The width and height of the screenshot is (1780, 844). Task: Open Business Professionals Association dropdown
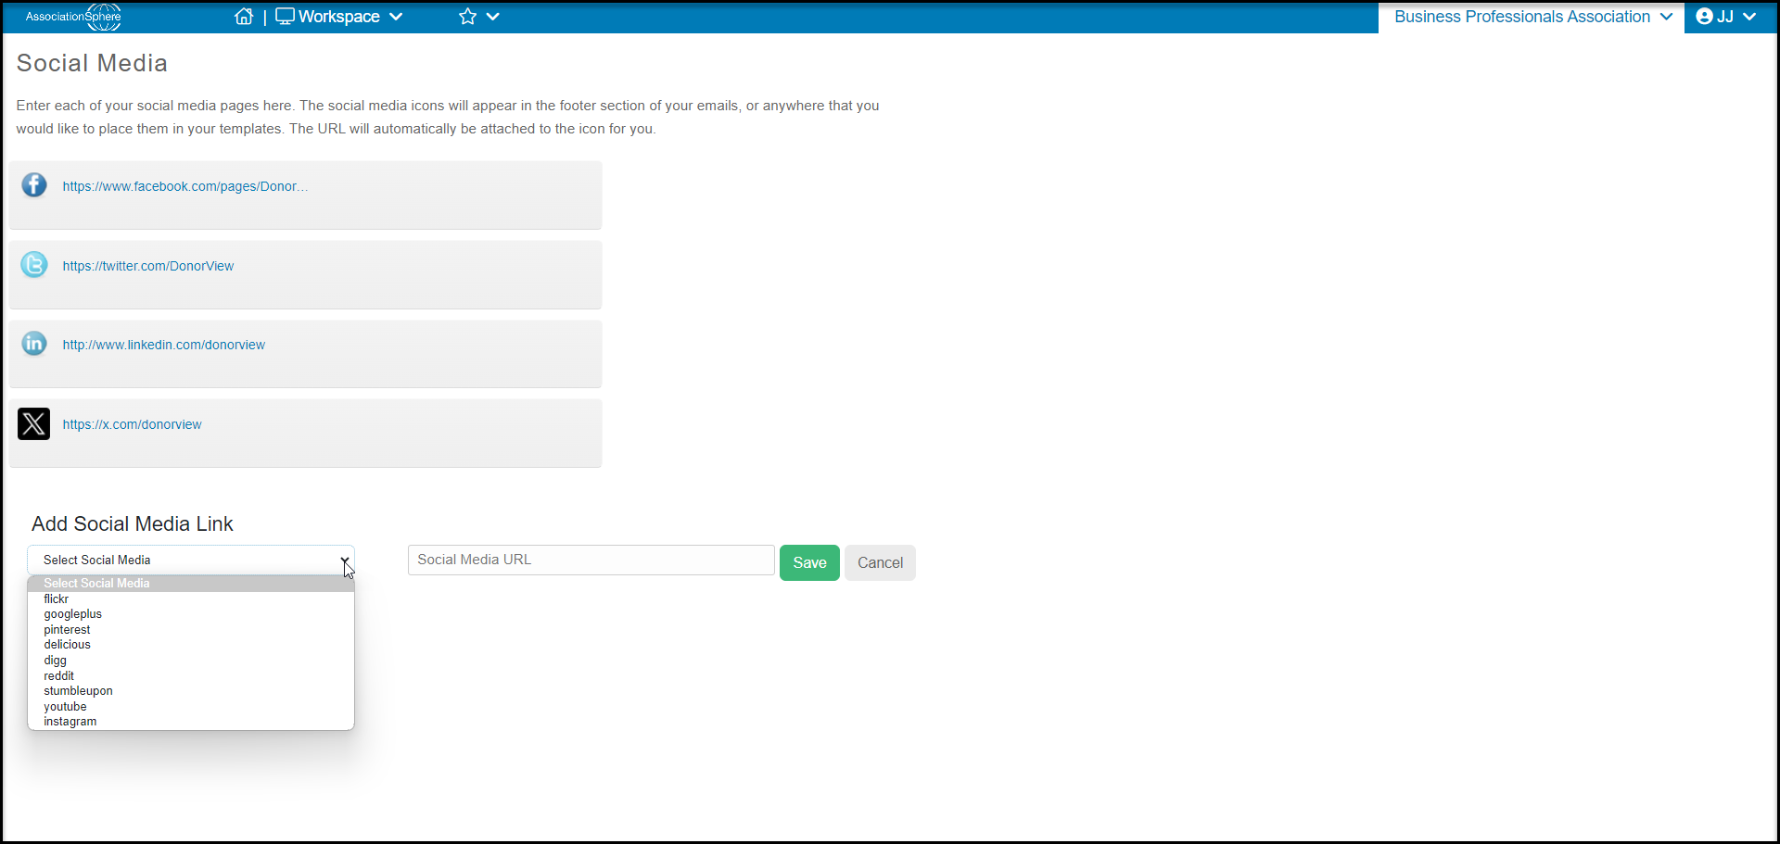click(1532, 17)
